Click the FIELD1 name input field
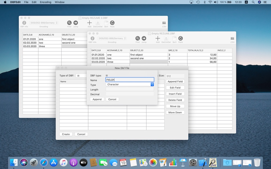 coord(130,80)
